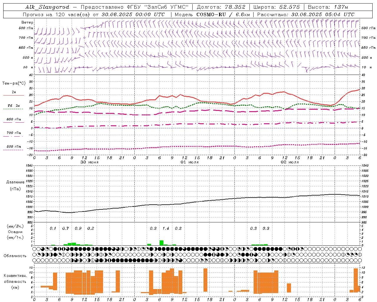Click the Конвективн. convective cloud label
The image size is (377, 302).
coord(15,276)
